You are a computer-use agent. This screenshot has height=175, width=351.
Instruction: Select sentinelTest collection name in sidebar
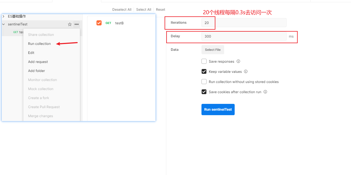click(x=18, y=24)
